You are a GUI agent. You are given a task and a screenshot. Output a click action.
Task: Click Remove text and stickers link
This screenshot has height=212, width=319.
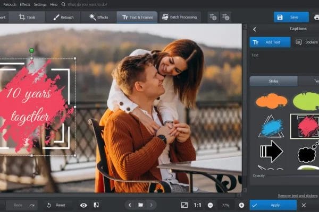pyautogui.click(x=297, y=196)
